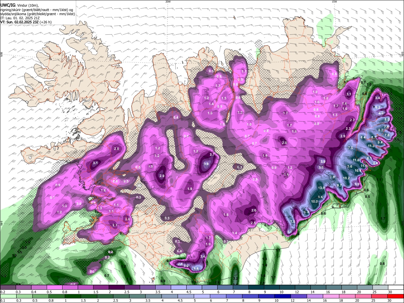Click the black 3.2 rain value offshore south

point(235,278)
